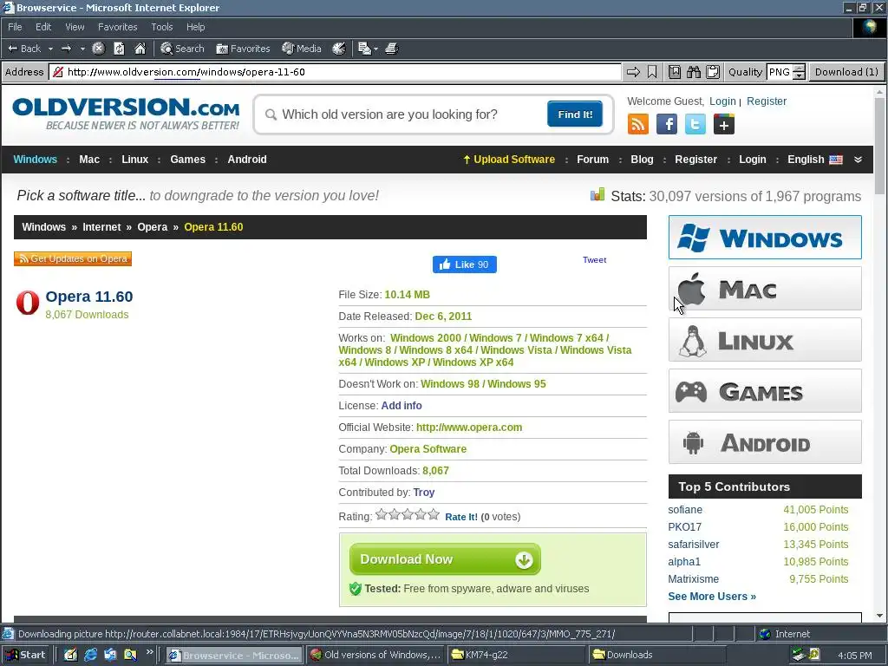Open Forum in the navigation bar
888x666 pixels.
click(x=592, y=160)
